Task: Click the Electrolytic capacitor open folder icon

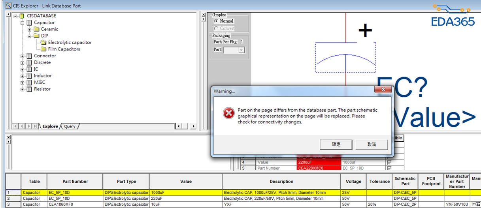Action: coord(43,42)
